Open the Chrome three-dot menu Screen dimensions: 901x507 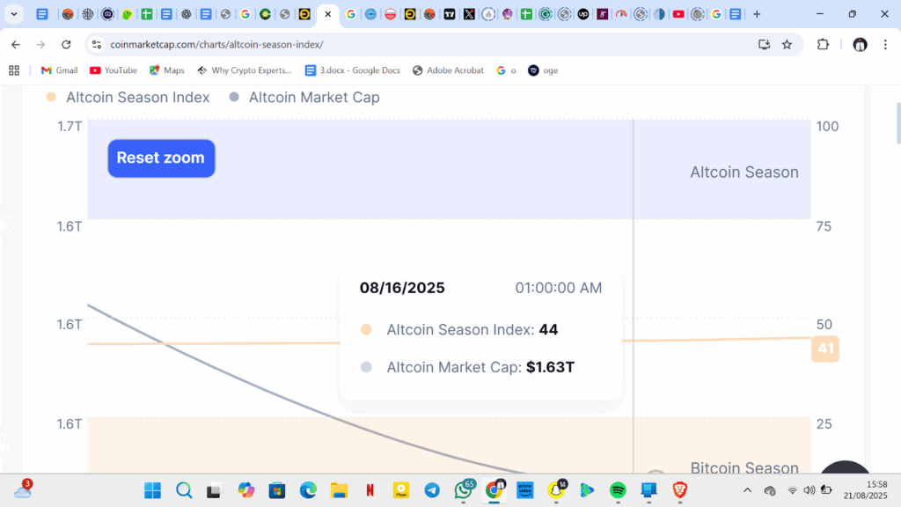pos(884,44)
